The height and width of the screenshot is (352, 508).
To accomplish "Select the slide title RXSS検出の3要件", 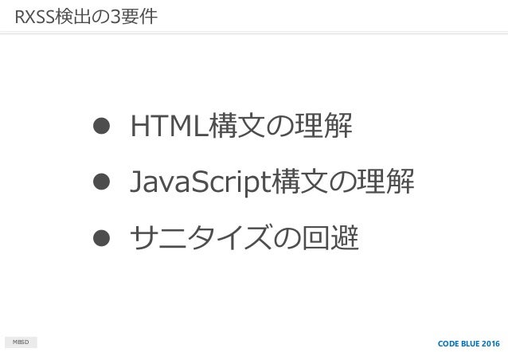I will point(86,17).
